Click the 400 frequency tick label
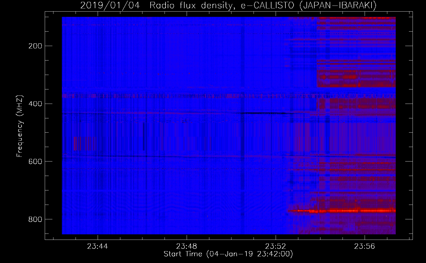Screen dimensions: 426x263 click(x=35, y=104)
